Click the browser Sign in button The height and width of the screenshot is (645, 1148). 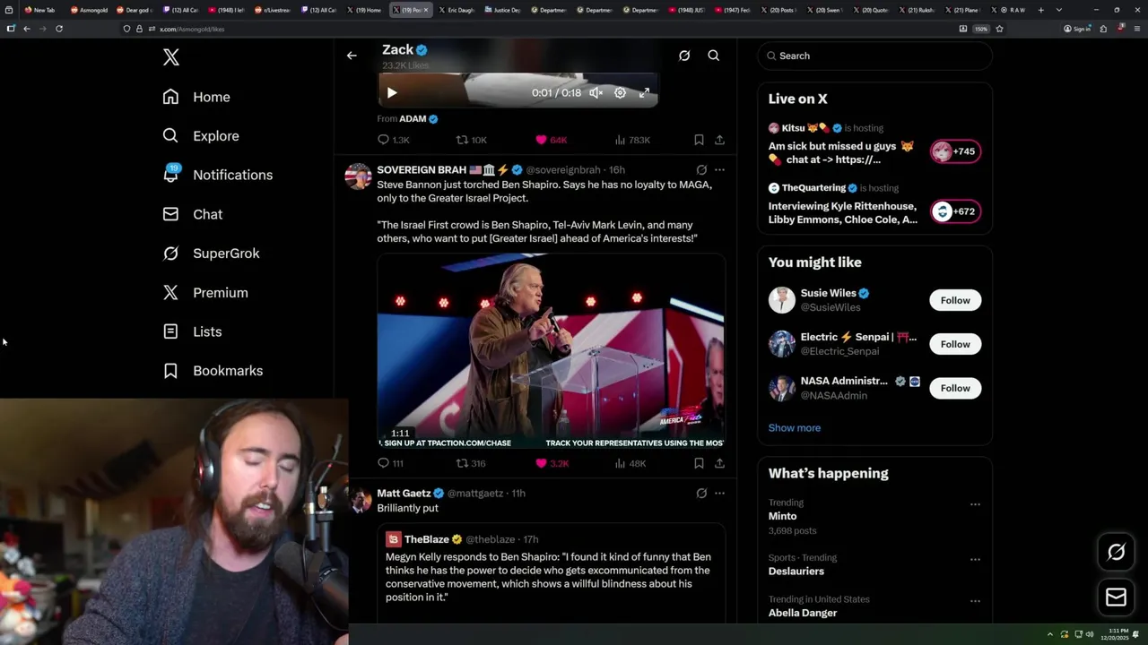1077,29
